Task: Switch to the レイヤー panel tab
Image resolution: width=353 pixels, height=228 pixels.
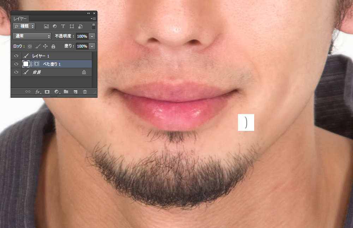Action: [x=20, y=19]
